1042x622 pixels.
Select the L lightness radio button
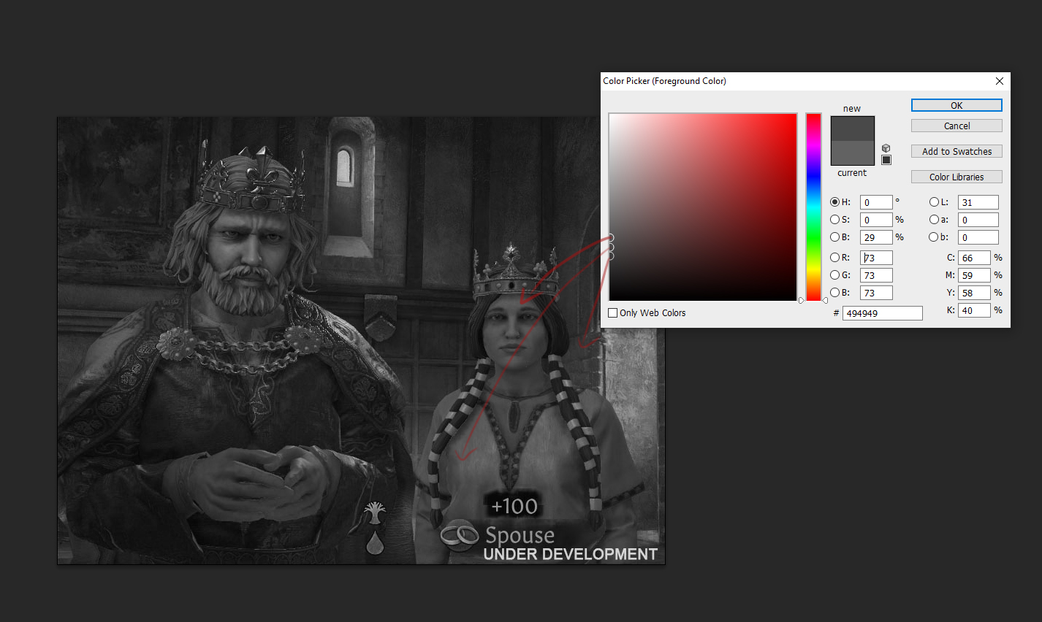pyautogui.click(x=934, y=202)
